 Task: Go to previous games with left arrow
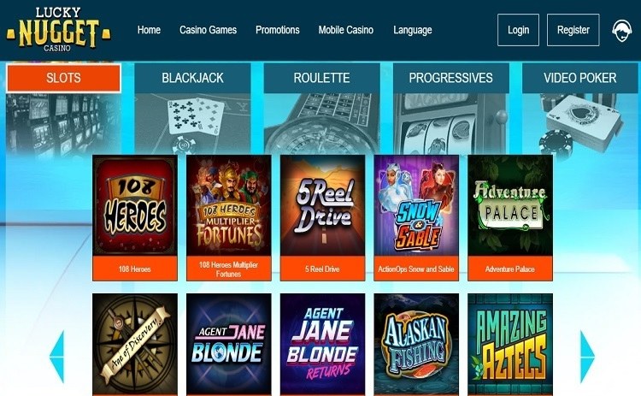[x=56, y=357]
